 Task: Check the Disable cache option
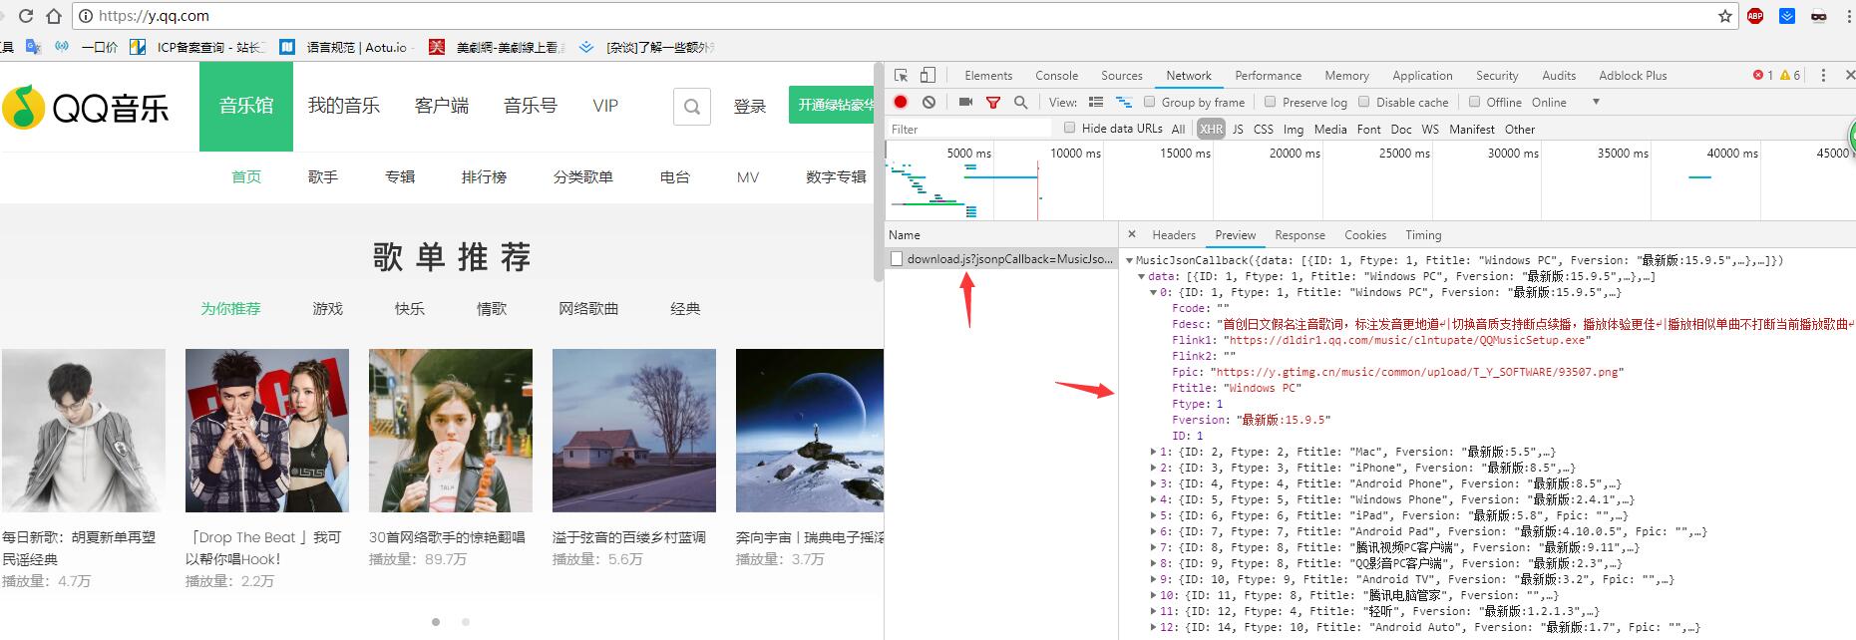click(1363, 102)
